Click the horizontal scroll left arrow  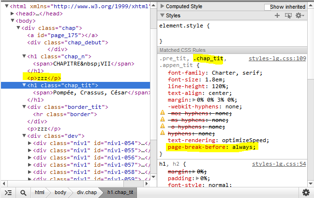coord(4,184)
